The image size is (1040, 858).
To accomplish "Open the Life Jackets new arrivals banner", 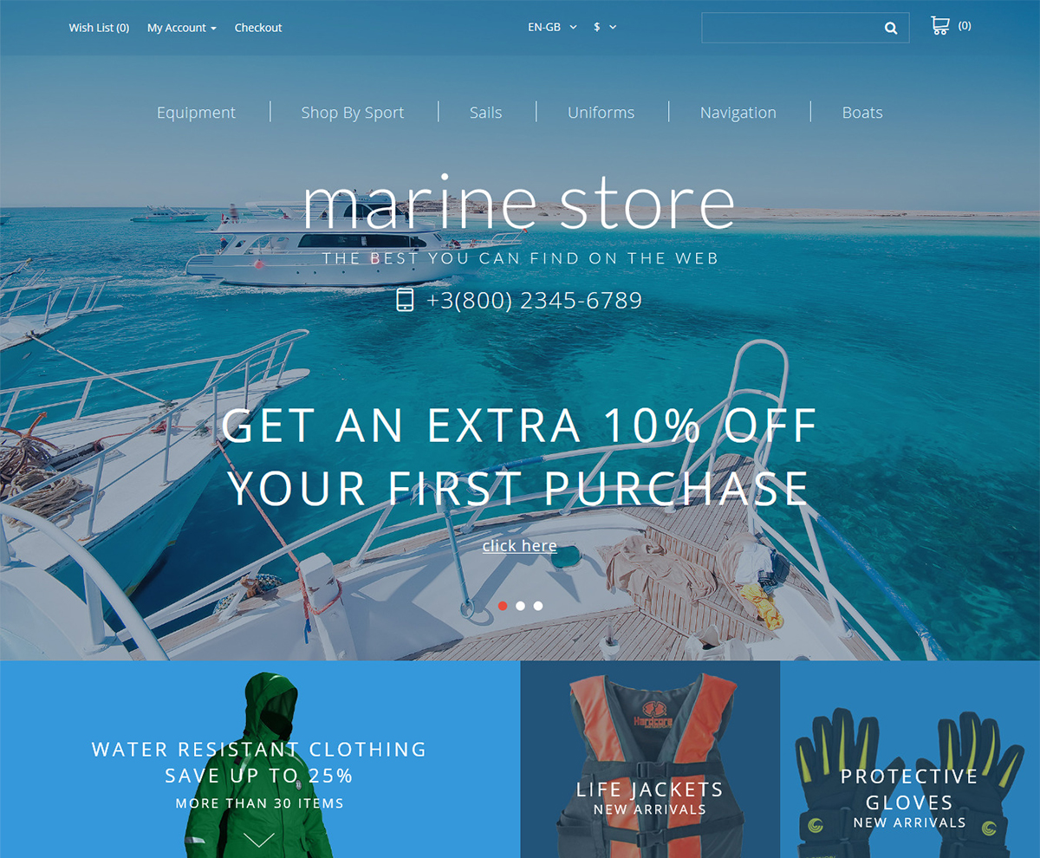I will click(650, 759).
